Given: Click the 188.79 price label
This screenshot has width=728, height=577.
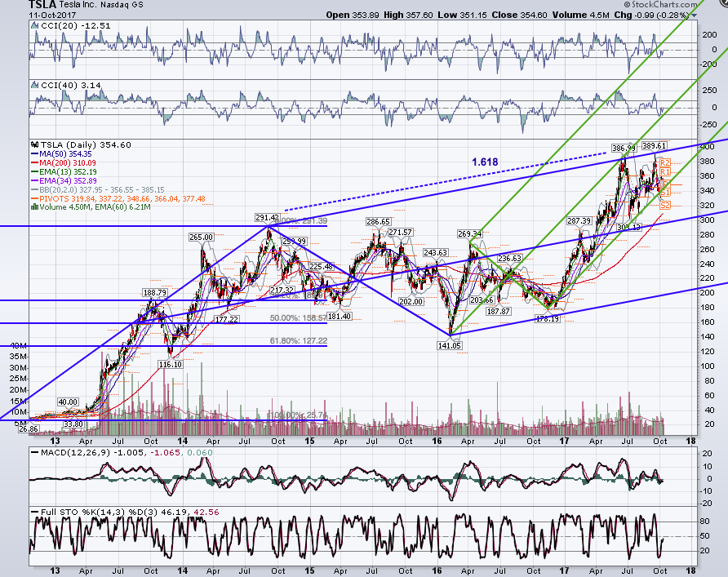Looking at the screenshot, I should pyautogui.click(x=154, y=292).
